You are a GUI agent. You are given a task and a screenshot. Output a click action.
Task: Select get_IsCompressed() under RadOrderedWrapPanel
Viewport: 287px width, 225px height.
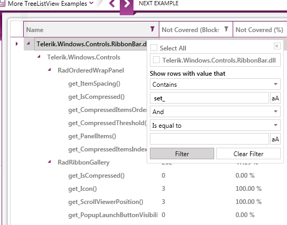pos(97,97)
